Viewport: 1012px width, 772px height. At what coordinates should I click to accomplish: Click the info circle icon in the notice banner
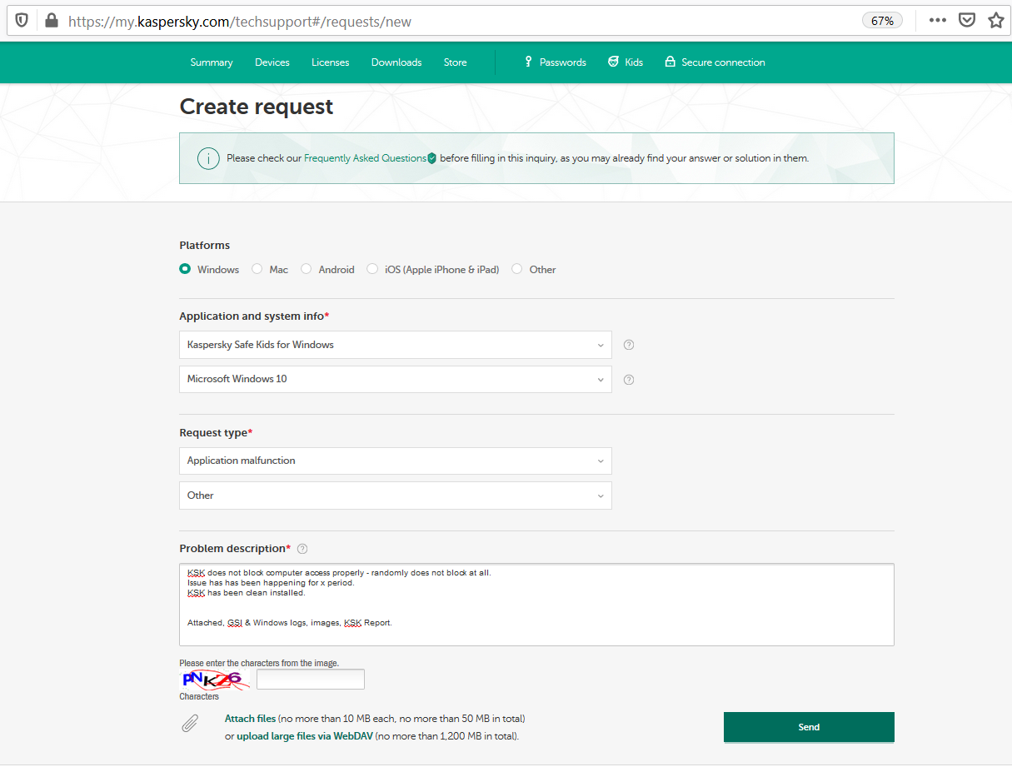(208, 158)
